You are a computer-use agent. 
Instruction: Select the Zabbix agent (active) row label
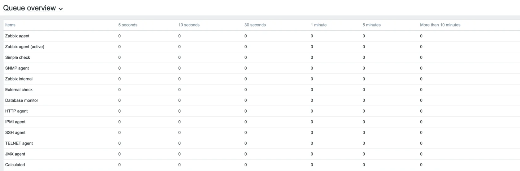[25, 47]
